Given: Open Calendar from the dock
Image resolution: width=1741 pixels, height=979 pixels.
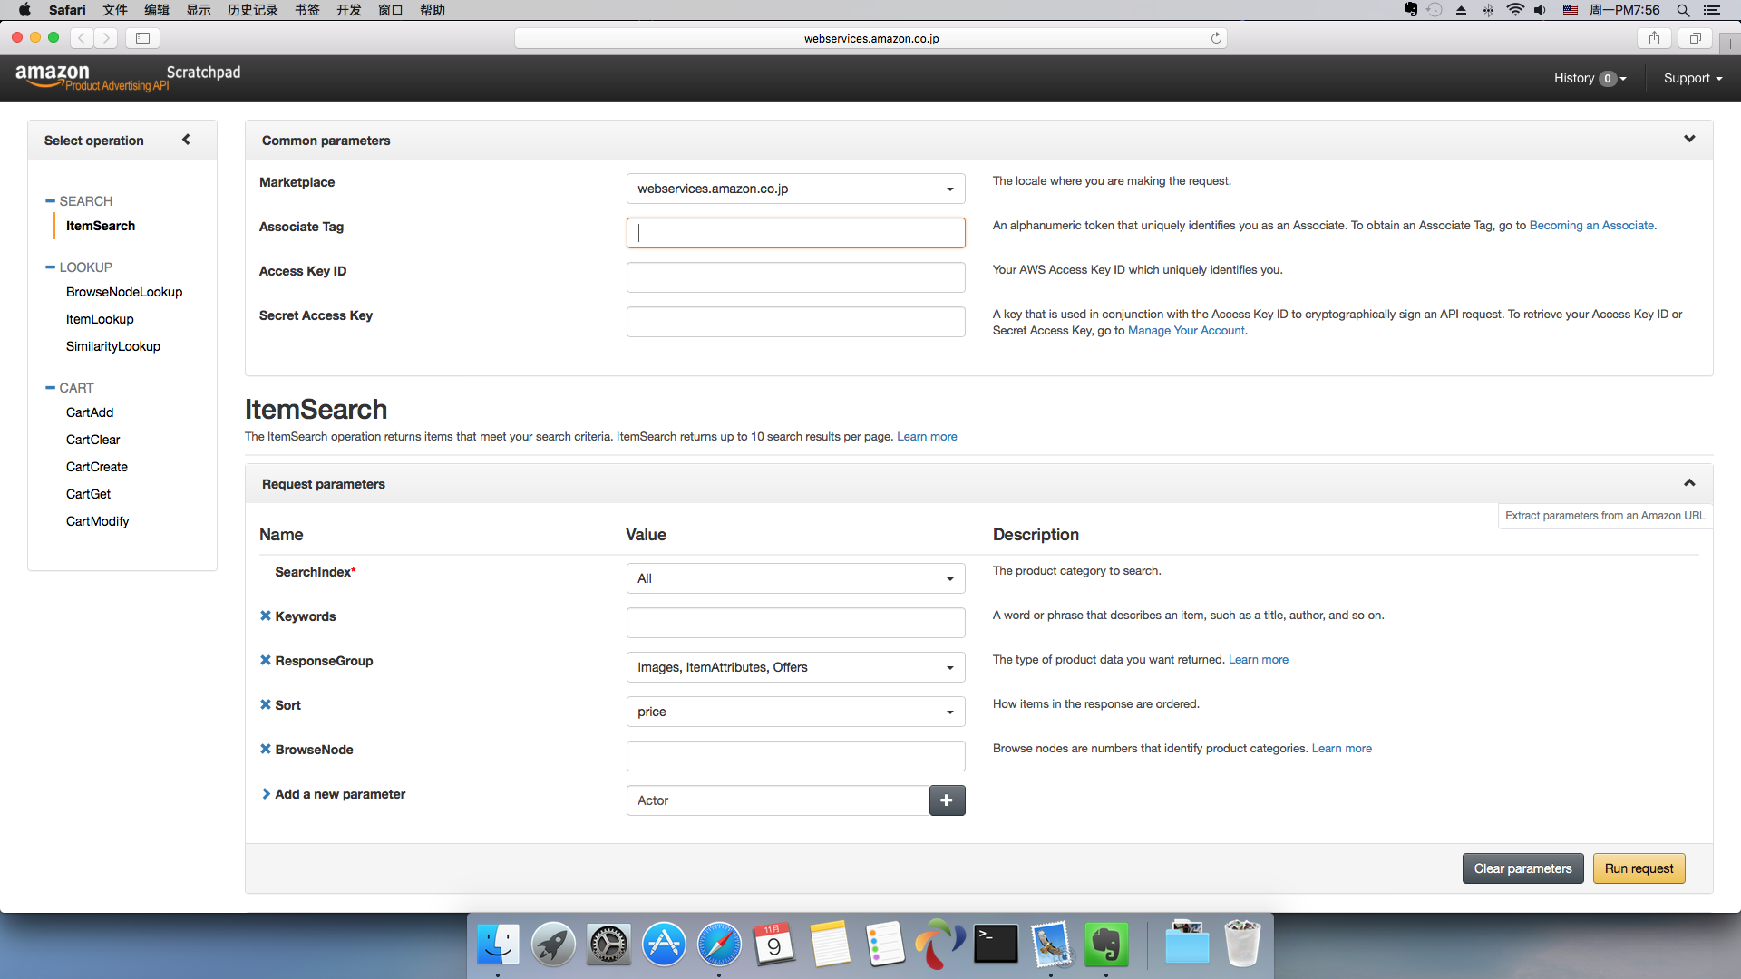Looking at the screenshot, I should pos(774,945).
